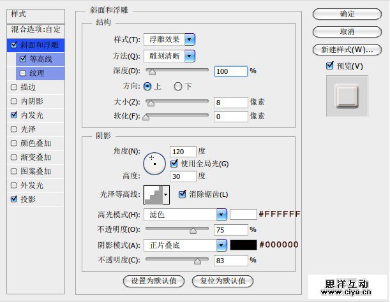Screen dimensions: 390x302
Task: Click shadow 不透明度(C) slider handle
Action: [x=197, y=261]
